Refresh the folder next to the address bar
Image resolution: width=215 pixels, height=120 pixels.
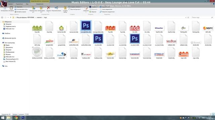188,17
